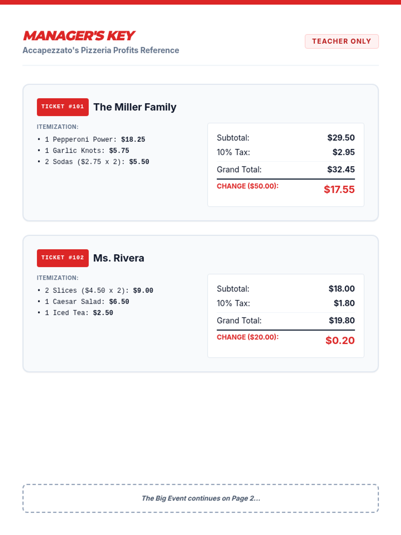Click the $17.55 change amount
Screen dimensions: 401x535
pyautogui.click(x=339, y=190)
